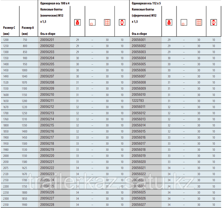Select size C value 1980
This screenshot has height=208, width=222.
tap(6, 150)
